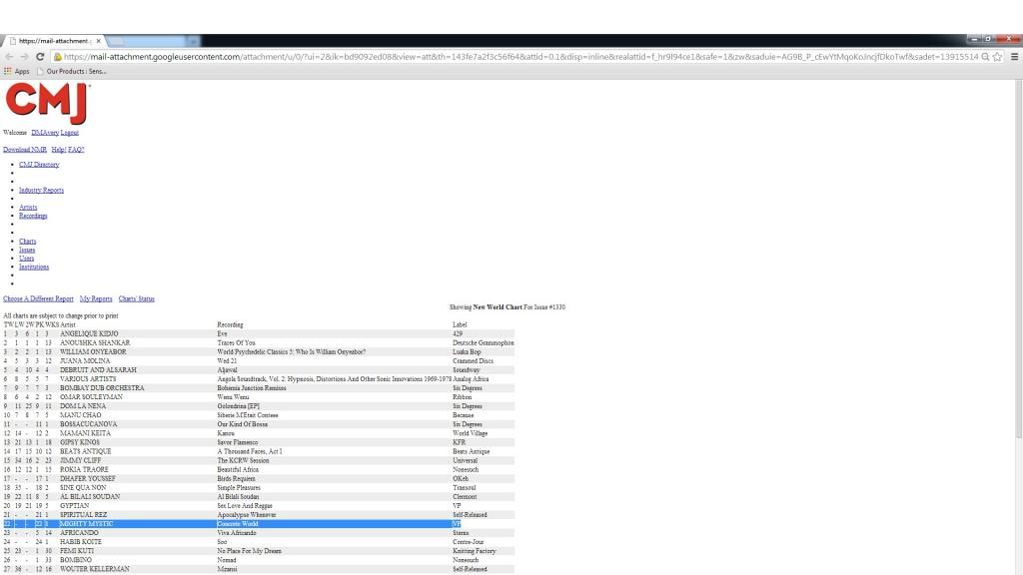Viewport: 1023px width, 575px height.
Task: Click the zoom magnifier icon in address bar
Action: 985,57
